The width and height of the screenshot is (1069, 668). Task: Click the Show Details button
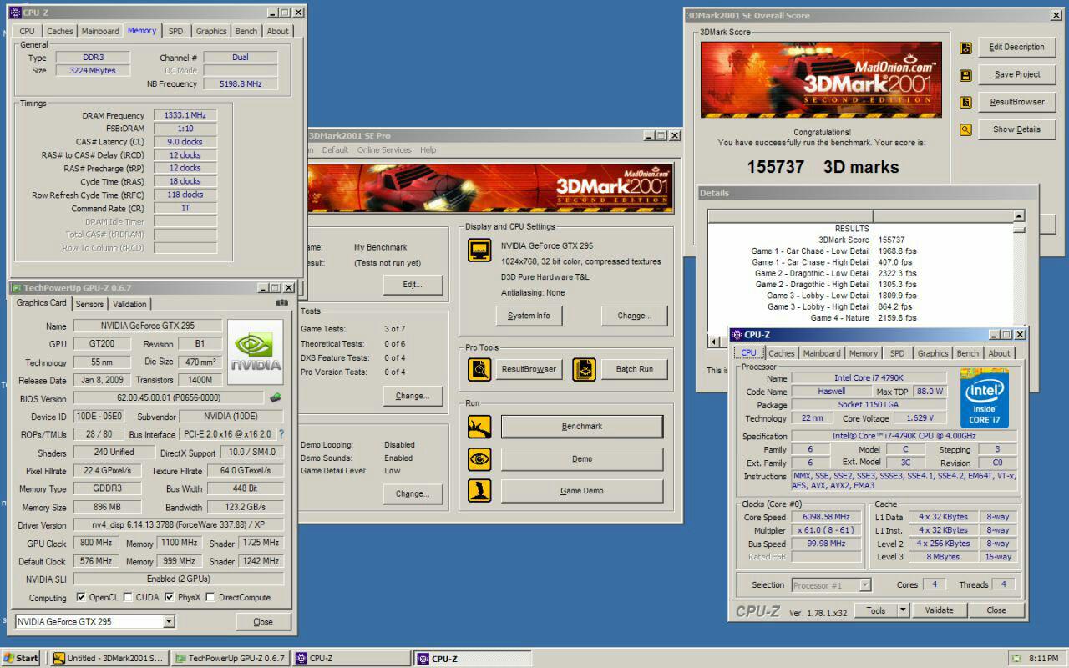[x=1016, y=129]
